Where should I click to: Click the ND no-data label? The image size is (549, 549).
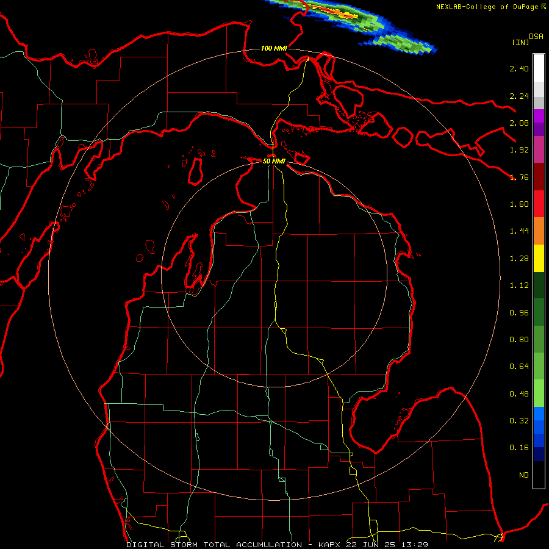[x=524, y=475]
